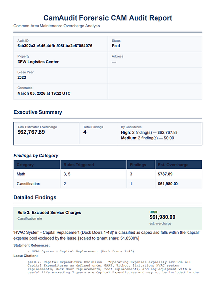Click the Classification row overcharge $61,980.00
The height and width of the screenshot is (293, 215).
168,184
